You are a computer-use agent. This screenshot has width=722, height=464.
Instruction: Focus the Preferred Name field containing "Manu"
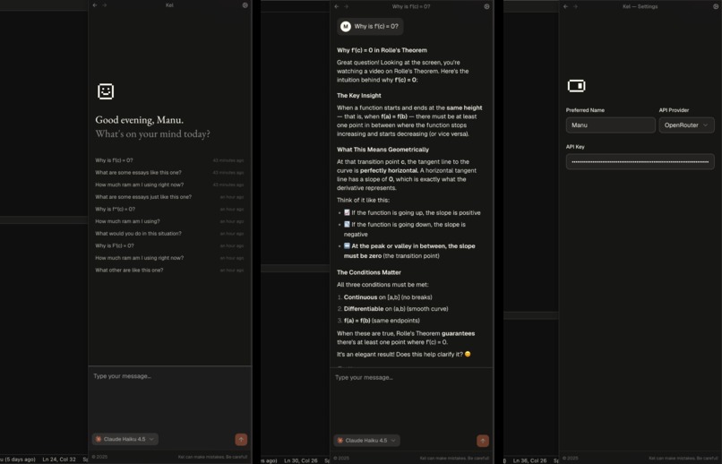pyautogui.click(x=611, y=125)
